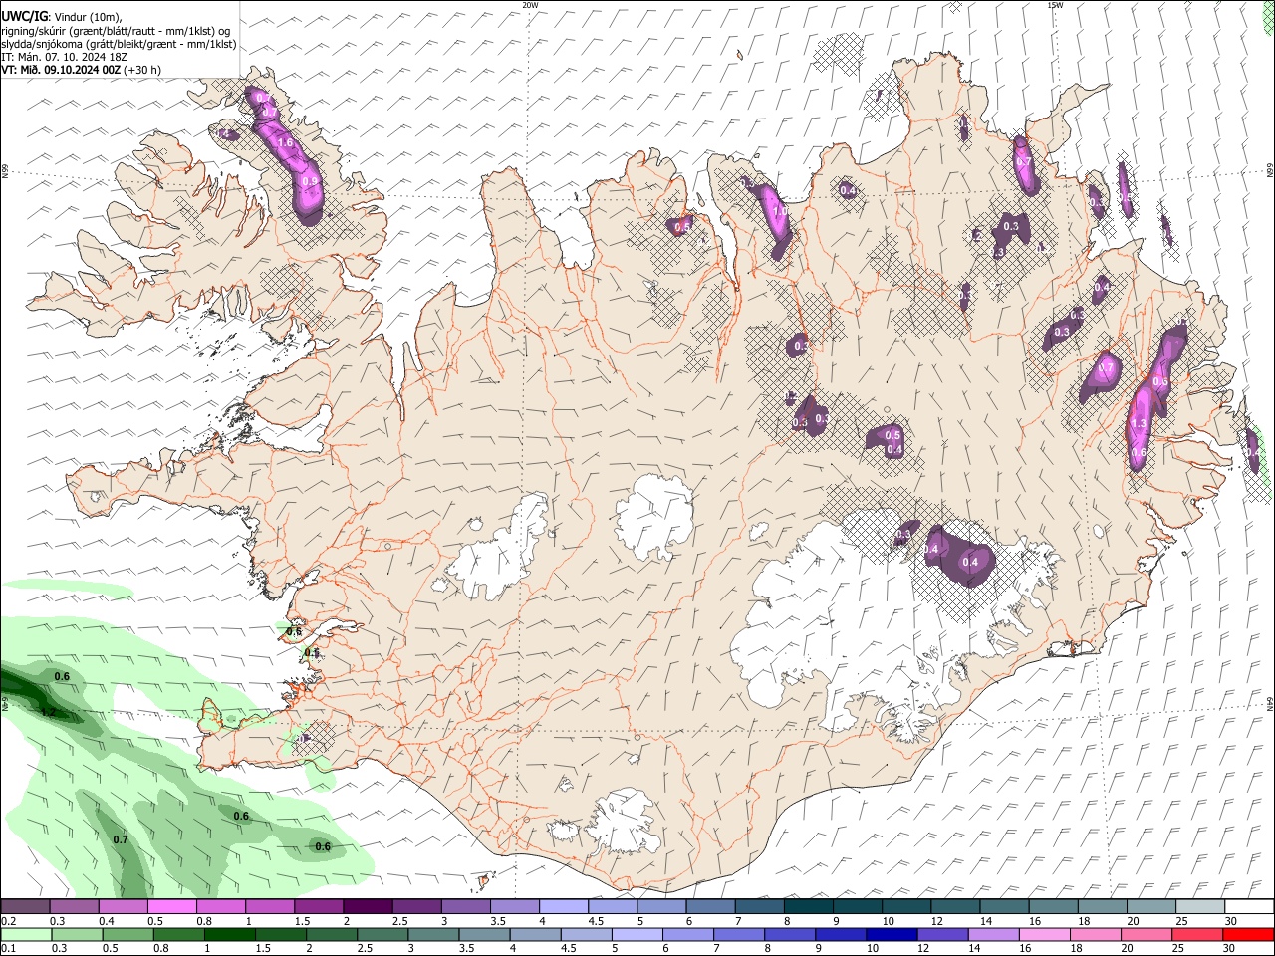The image size is (1275, 956).
Task: Select the 'IT: Mán. 07. 10. 2024 18Z' line
Action: (66, 57)
